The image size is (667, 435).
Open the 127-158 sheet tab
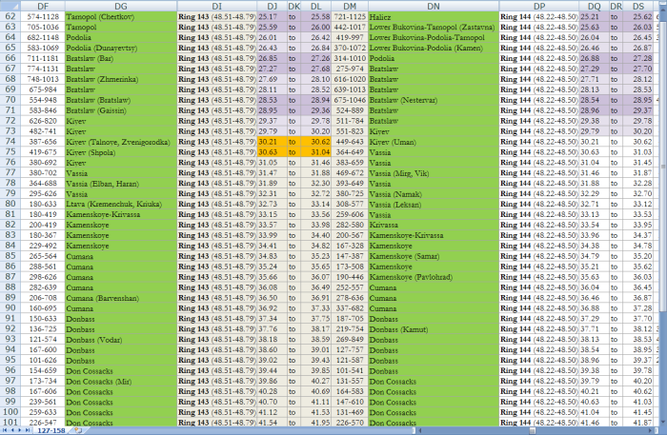click(51, 430)
